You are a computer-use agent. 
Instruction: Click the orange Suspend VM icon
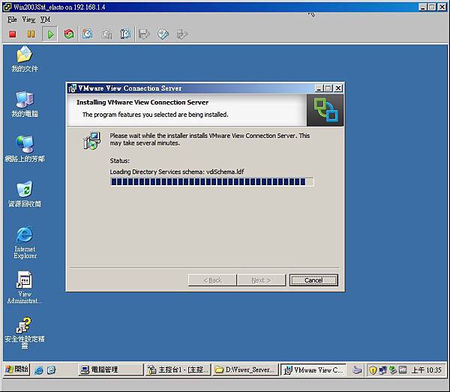tap(31, 34)
